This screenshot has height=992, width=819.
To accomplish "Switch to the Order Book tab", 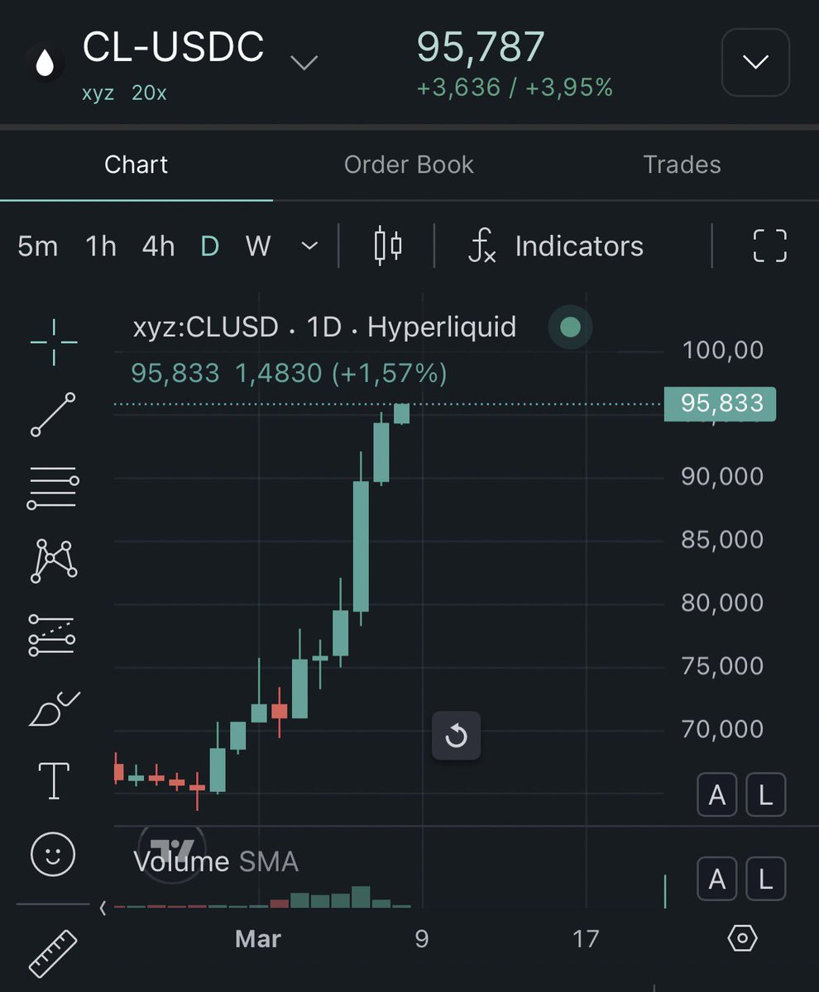I will pyautogui.click(x=409, y=165).
